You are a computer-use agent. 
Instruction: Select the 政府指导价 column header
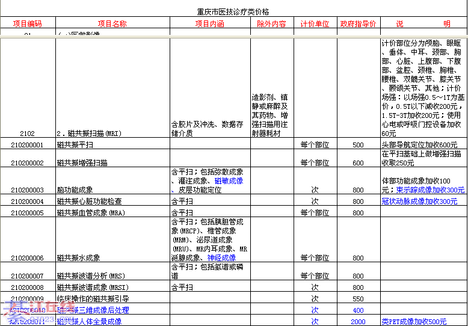click(359, 23)
